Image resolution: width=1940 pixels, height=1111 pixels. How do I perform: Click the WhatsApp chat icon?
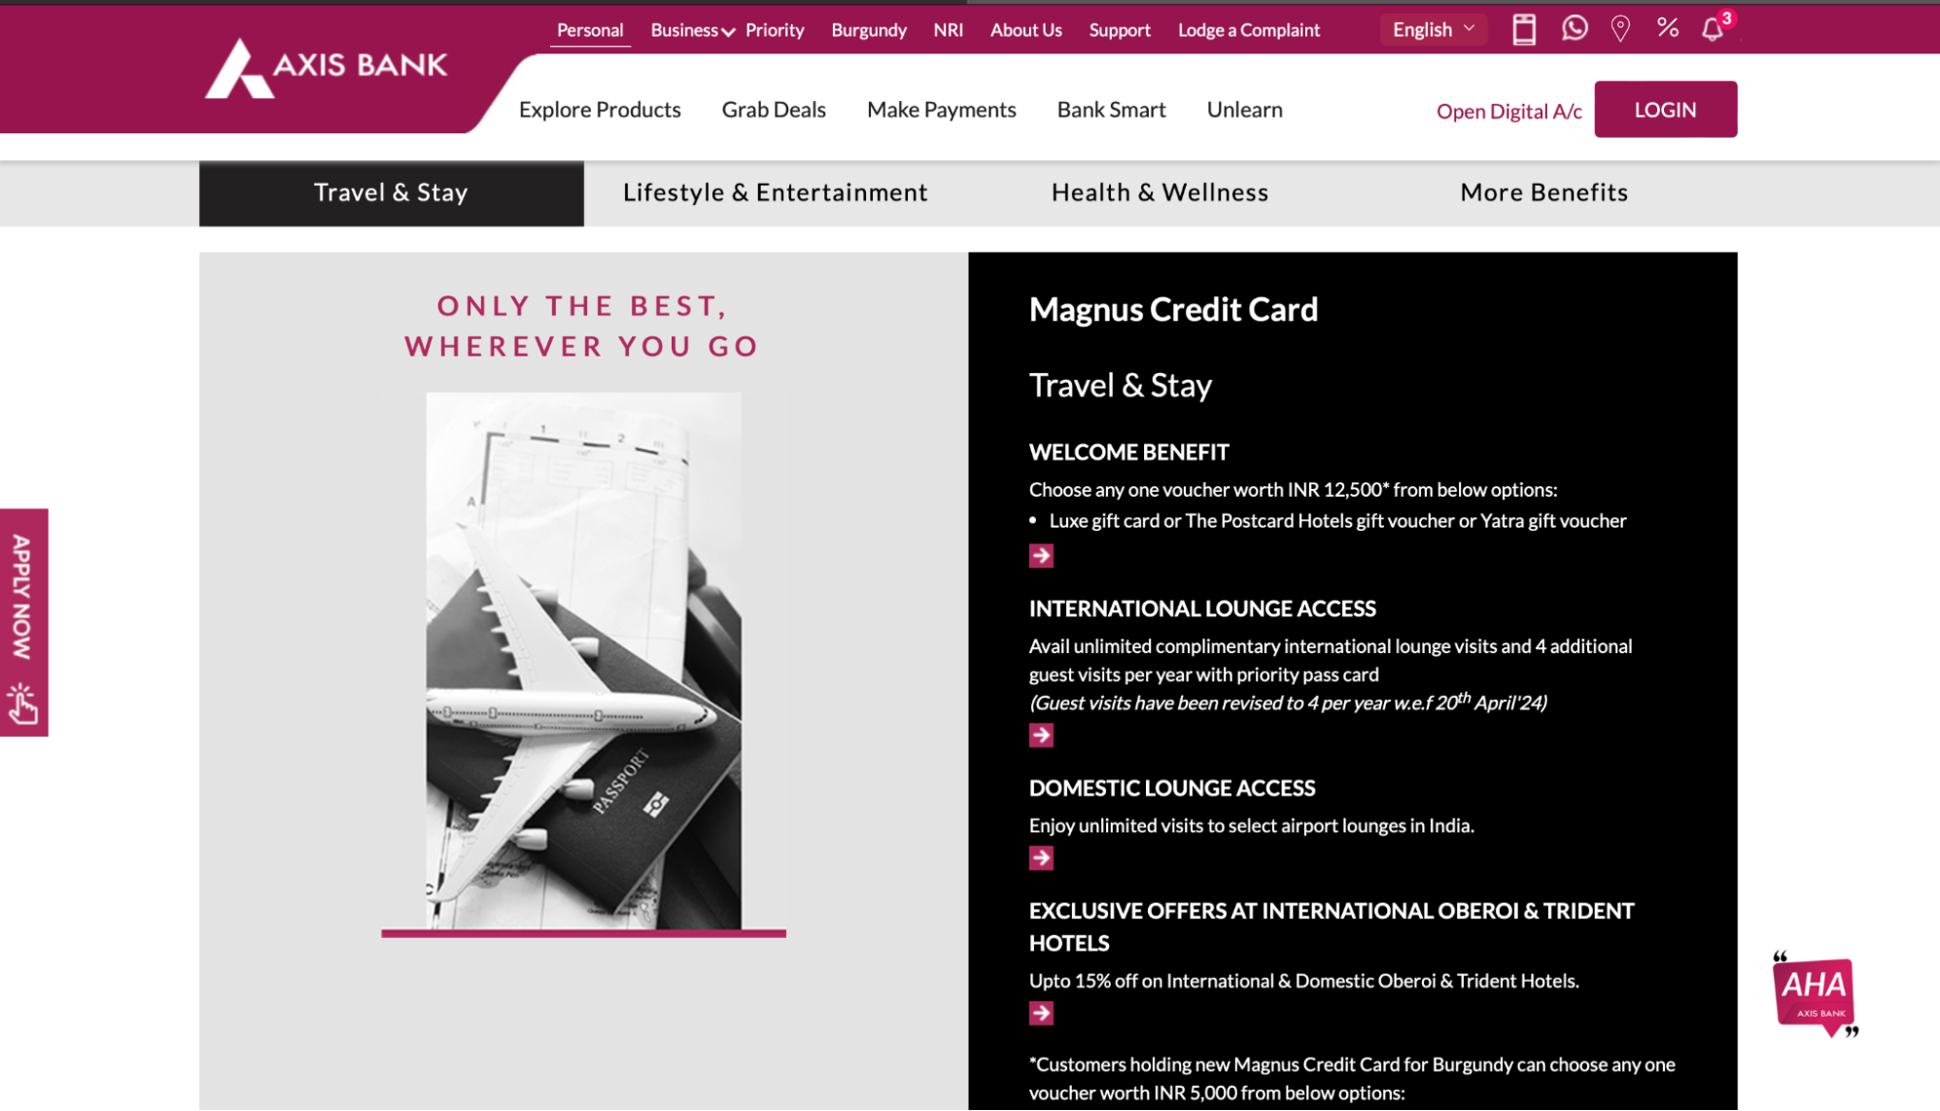[1575, 28]
